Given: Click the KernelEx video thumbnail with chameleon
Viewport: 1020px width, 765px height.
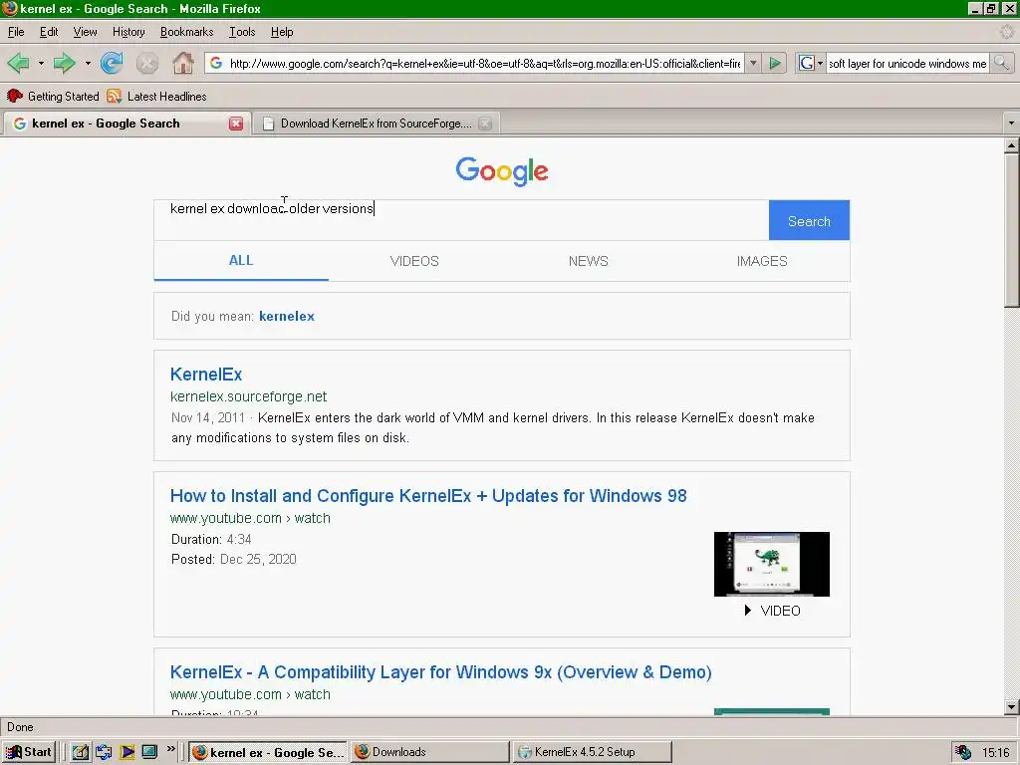Looking at the screenshot, I should click(772, 564).
